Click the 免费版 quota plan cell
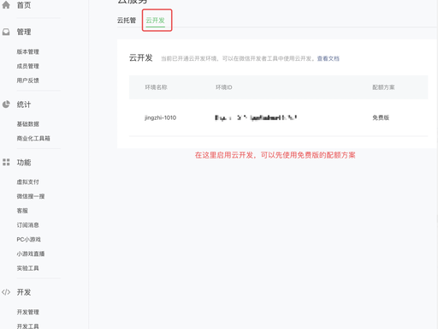 [x=381, y=117]
